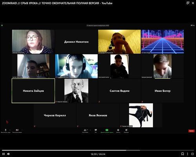This screenshot has width=196, height=157.
Task: Toggle the Zoom camera video icon
Action: point(17,130)
